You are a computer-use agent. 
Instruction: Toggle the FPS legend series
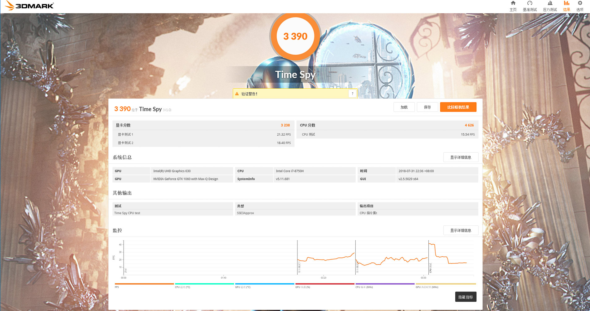pyautogui.click(x=144, y=284)
